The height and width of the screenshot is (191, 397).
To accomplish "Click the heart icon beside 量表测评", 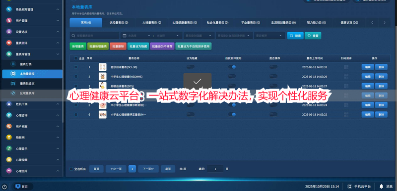I will coord(9,43).
